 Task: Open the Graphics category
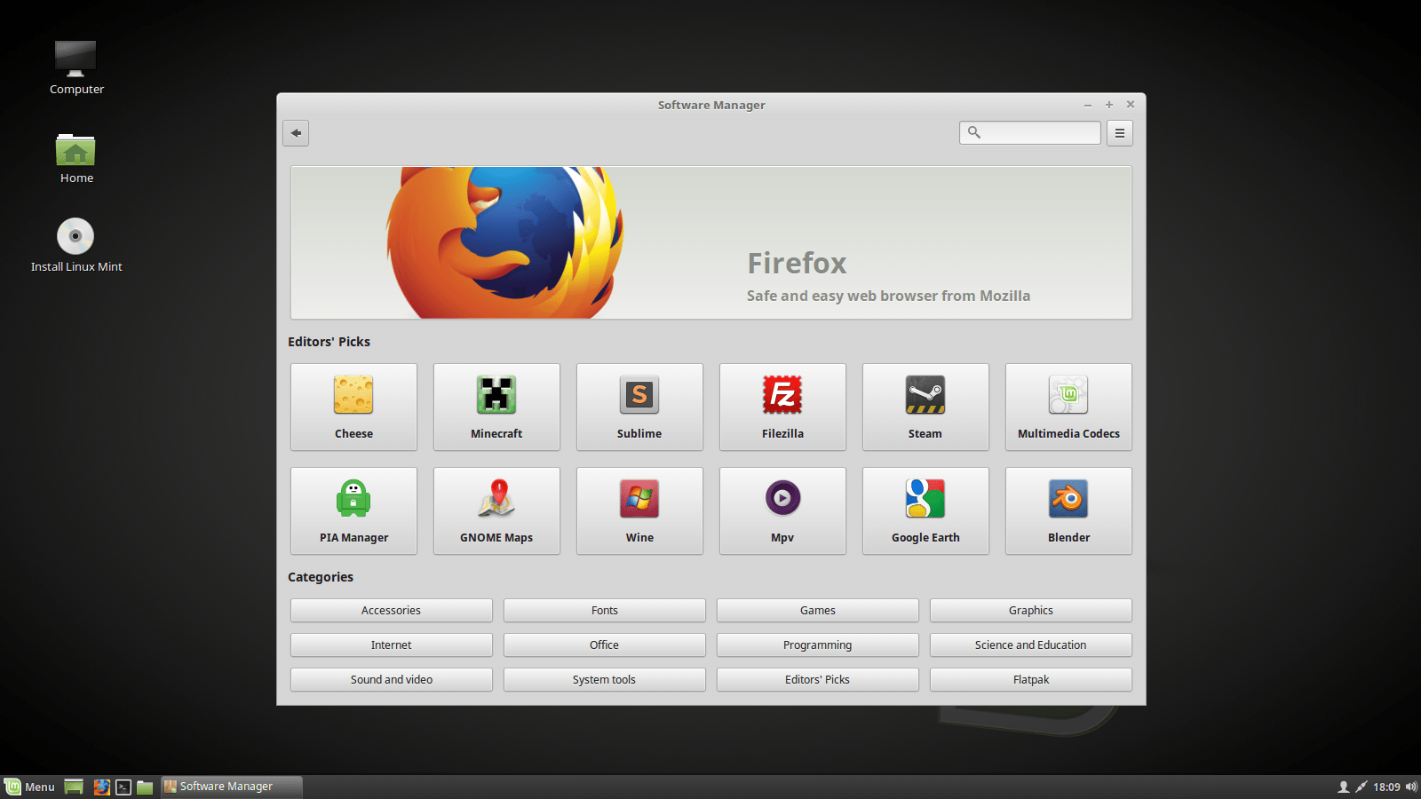[1031, 610]
